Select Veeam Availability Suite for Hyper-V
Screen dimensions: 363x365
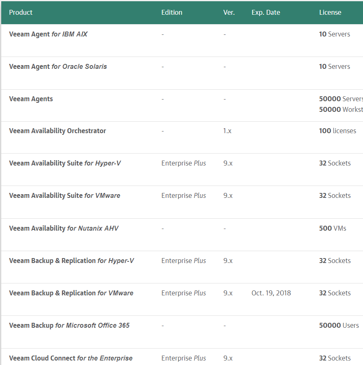coord(65,163)
